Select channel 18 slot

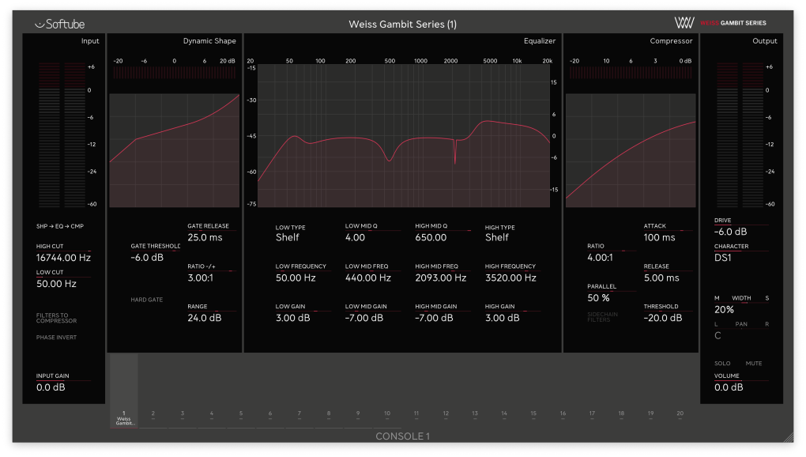pos(621,414)
